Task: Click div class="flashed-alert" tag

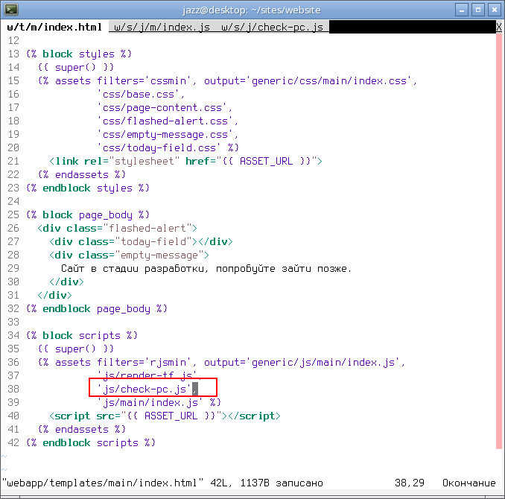Action: [117, 228]
